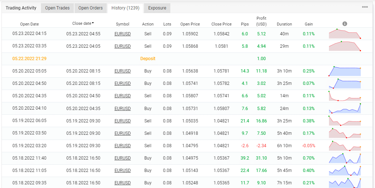Open the EURUSD link in the 05.23.2022 04:15 row
This screenshot has height=188, width=375.
122,34
